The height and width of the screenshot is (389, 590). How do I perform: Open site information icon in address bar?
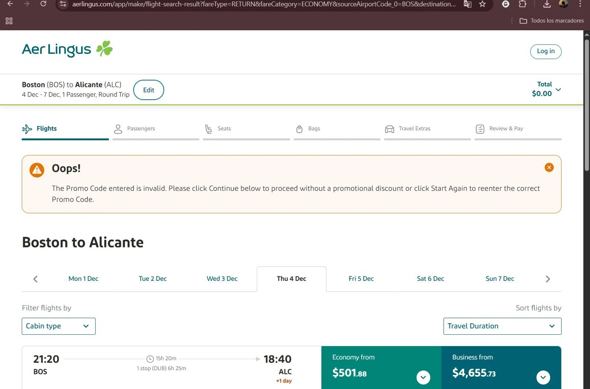(63, 4)
